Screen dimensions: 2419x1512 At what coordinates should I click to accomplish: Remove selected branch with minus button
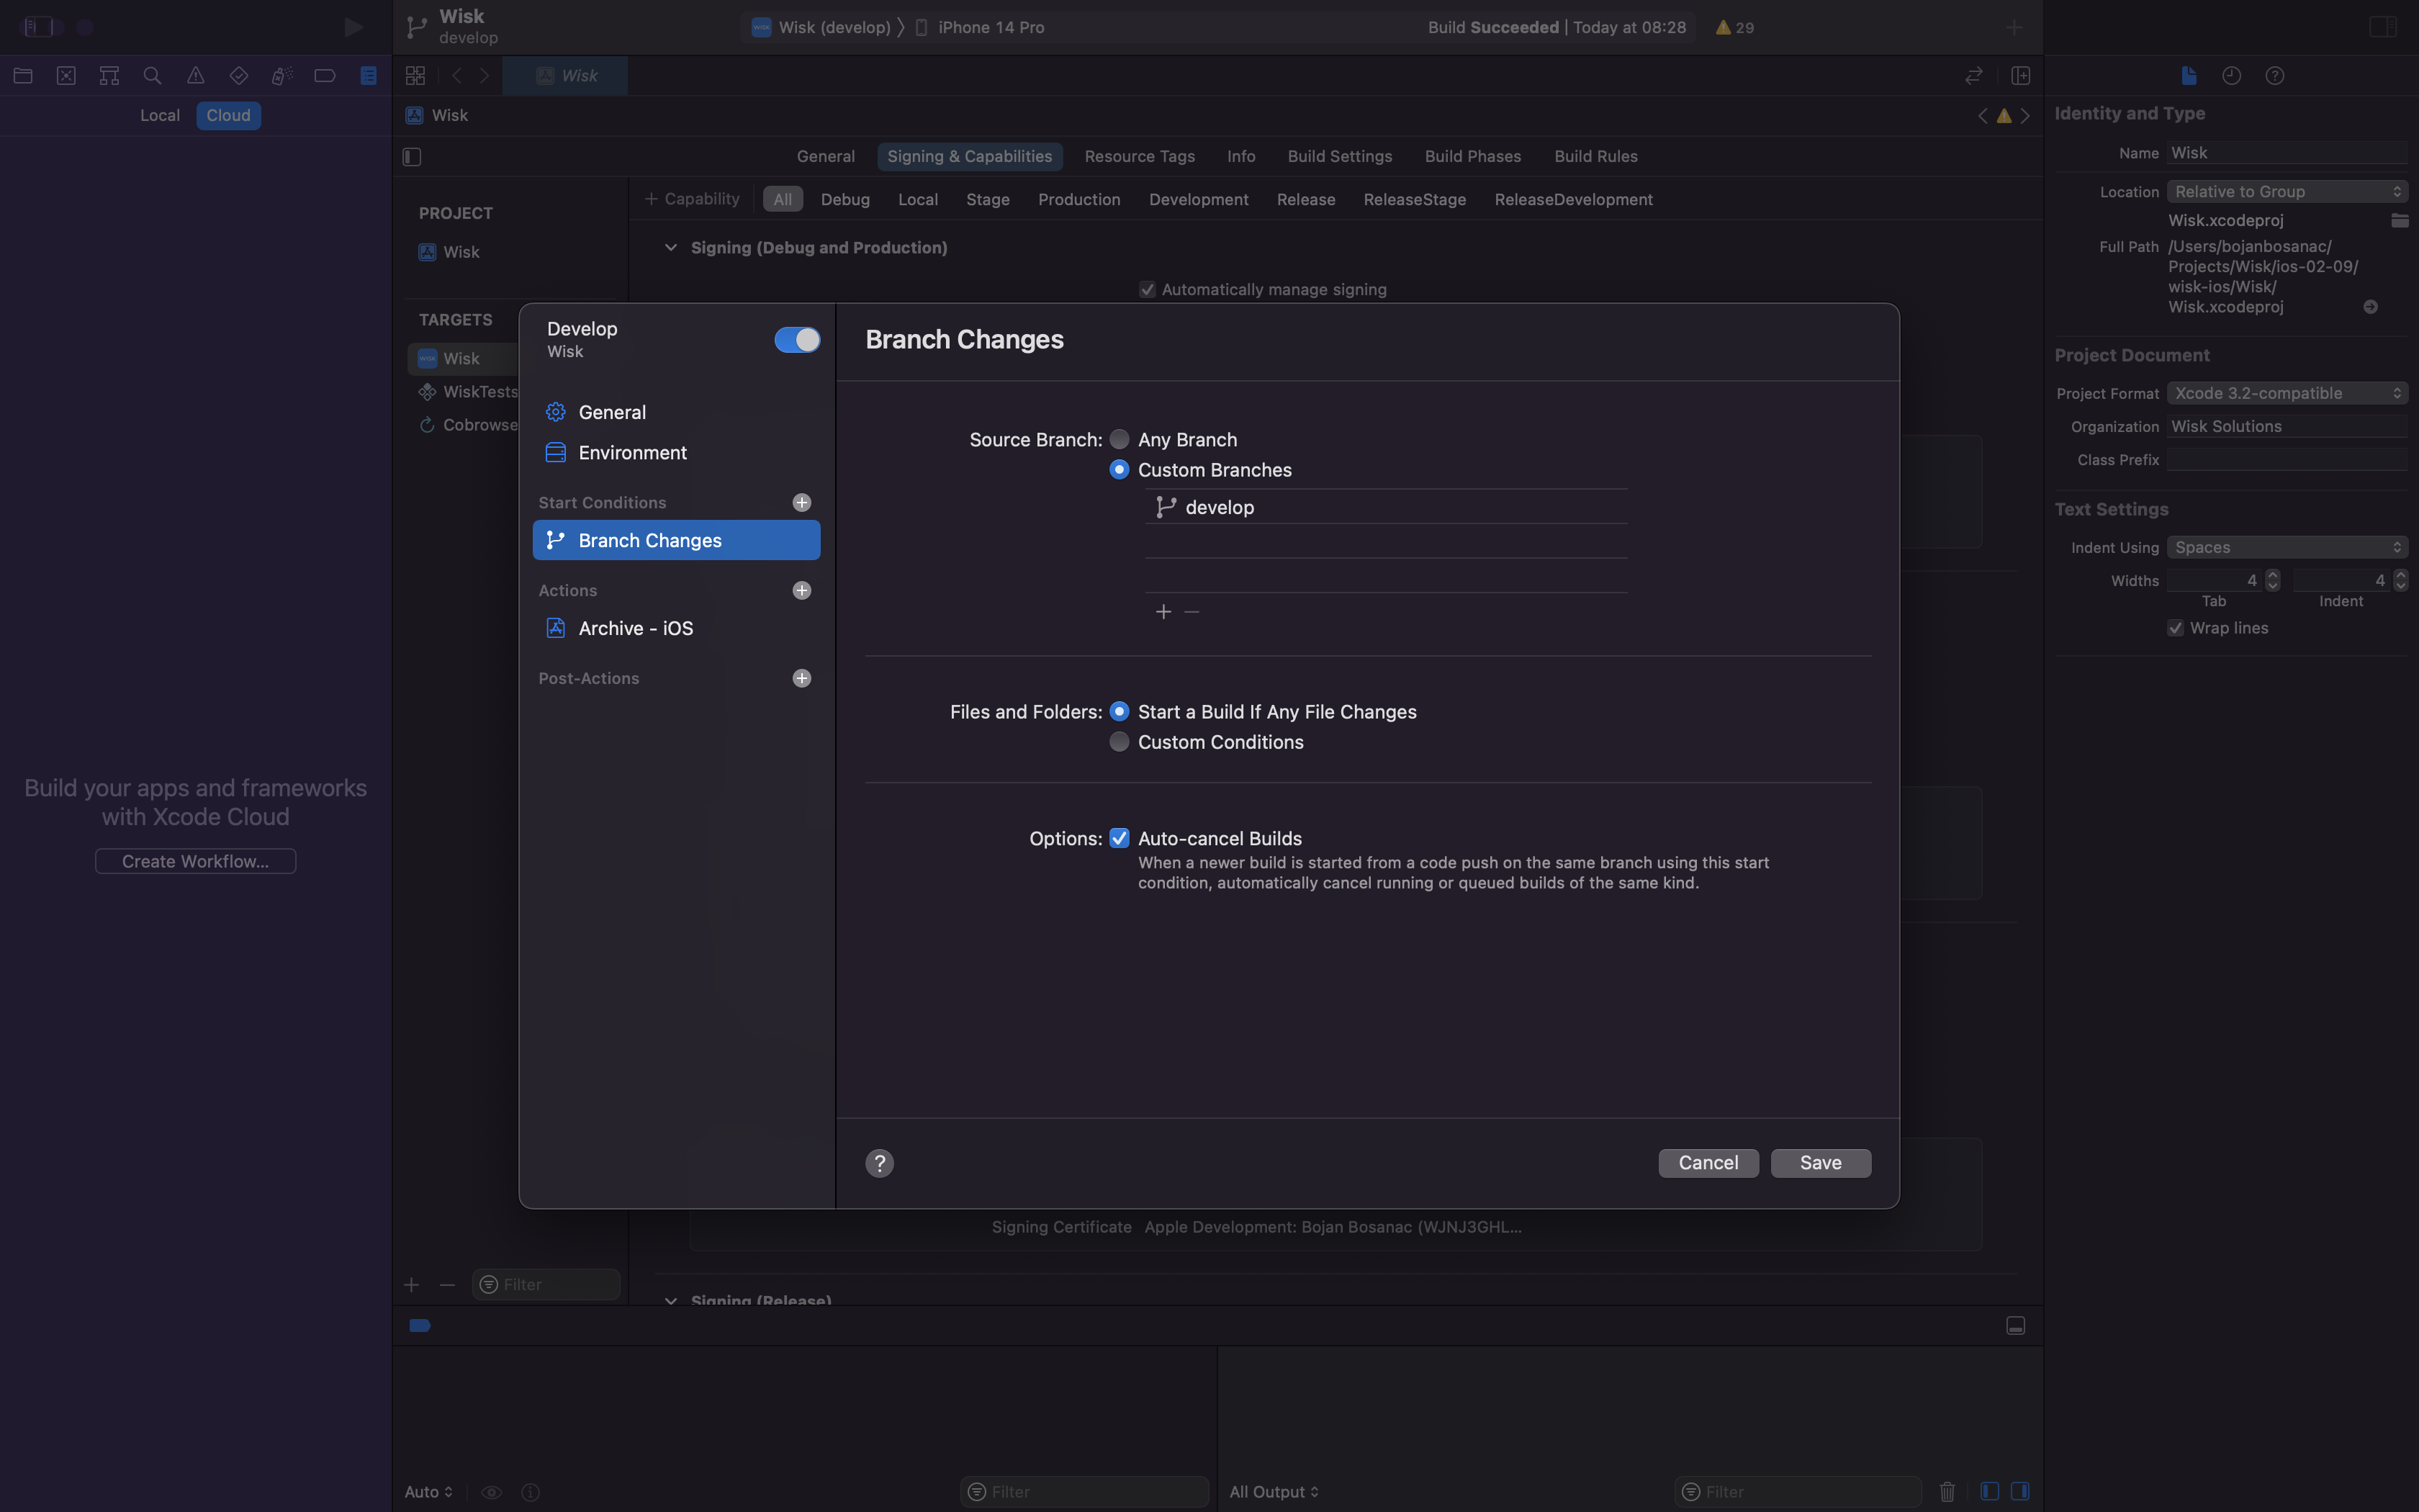[x=1192, y=611]
